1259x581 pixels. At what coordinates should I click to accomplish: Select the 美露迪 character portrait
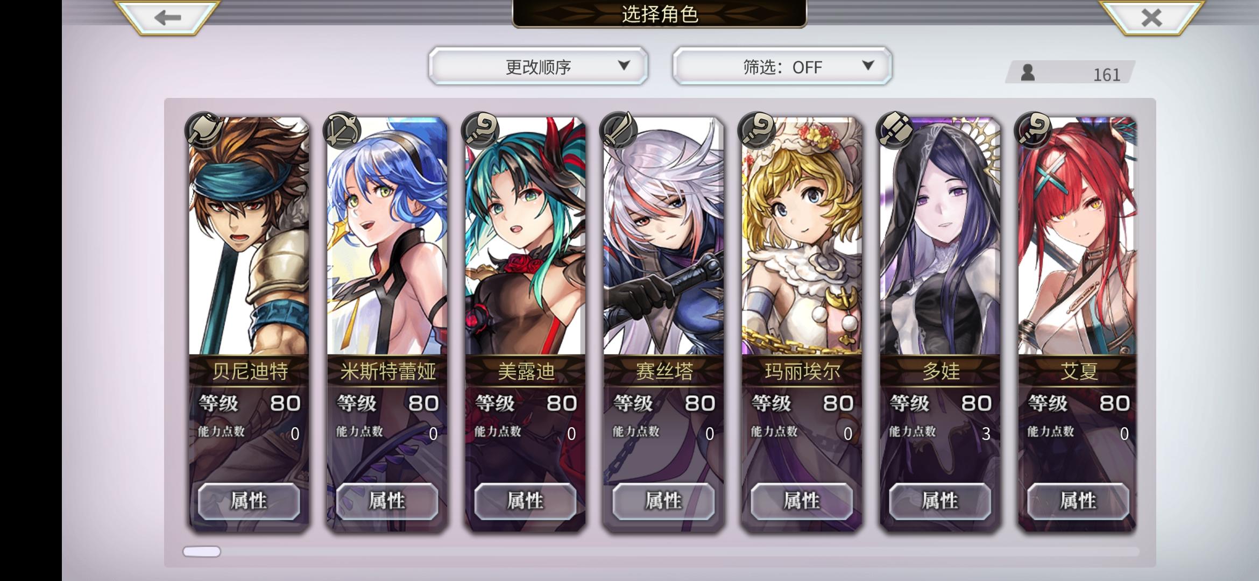[525, 237]
